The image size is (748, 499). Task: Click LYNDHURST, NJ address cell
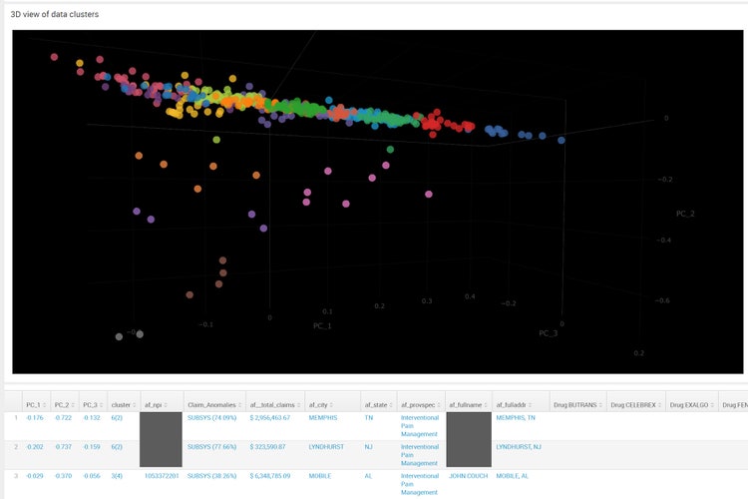tap(519, 447)
